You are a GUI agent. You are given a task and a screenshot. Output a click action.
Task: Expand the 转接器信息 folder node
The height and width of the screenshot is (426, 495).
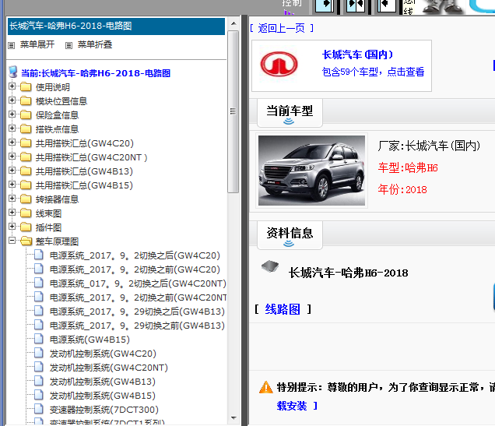click(x=12, y=199)
